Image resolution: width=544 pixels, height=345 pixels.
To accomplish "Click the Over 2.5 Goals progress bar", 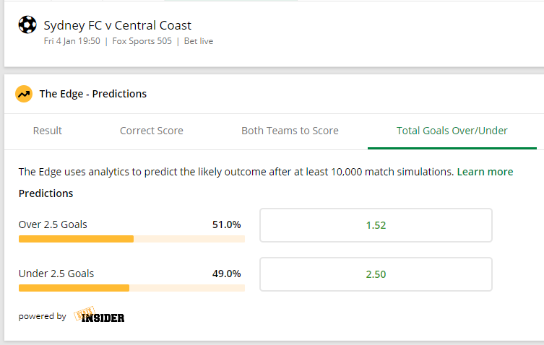I will [x=131, y=239].
